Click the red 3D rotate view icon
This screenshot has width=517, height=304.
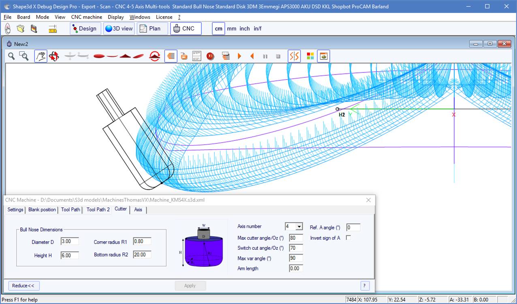click(x=53, y=56)
